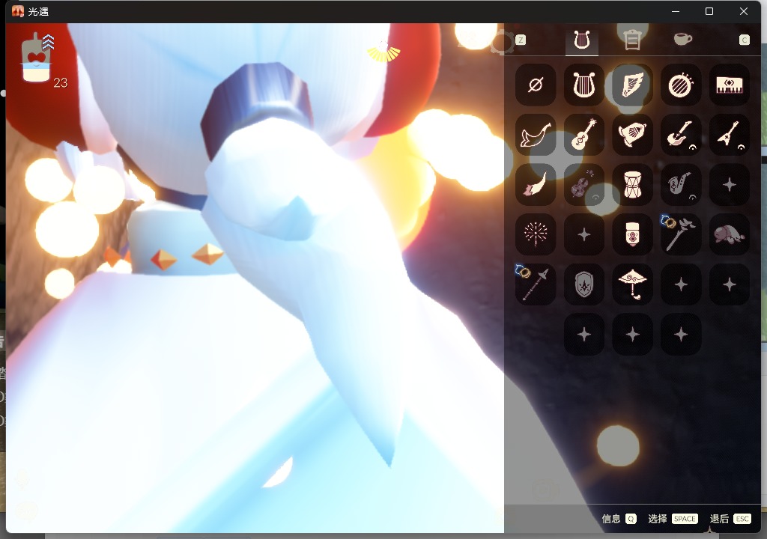767x539 pixels.
Task: Open the plus slot between fireworks and lantern
Action: [x=583, y=234]
